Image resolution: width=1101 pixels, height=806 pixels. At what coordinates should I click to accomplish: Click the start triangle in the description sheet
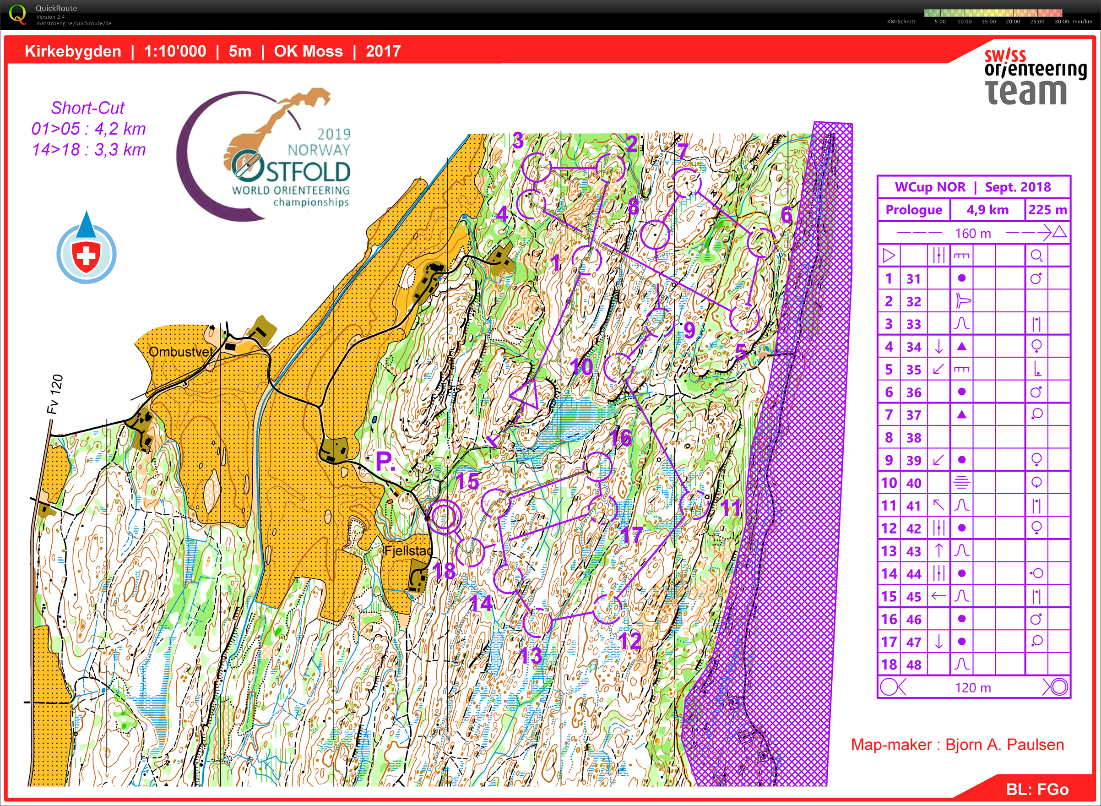point(889,255)
